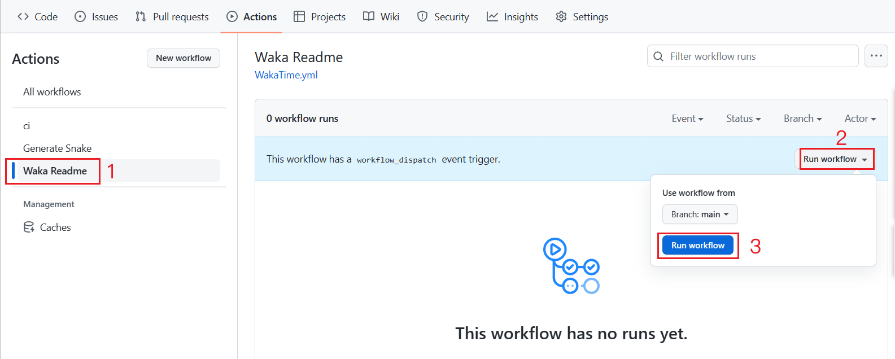The width and height of the screenshot is (895, 359).
Task: Open the Security tab
Action: coord(443,17)
